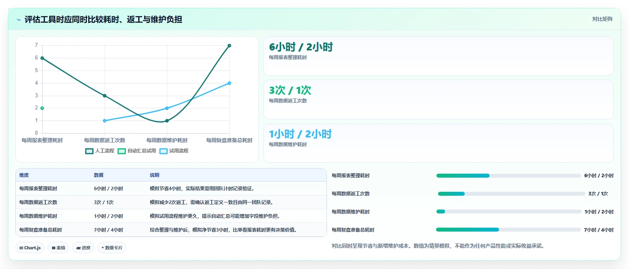Screen dimensions: 629x269
Task: Click the 每周数据返工次数 progress row label
Action: [351, 194]
